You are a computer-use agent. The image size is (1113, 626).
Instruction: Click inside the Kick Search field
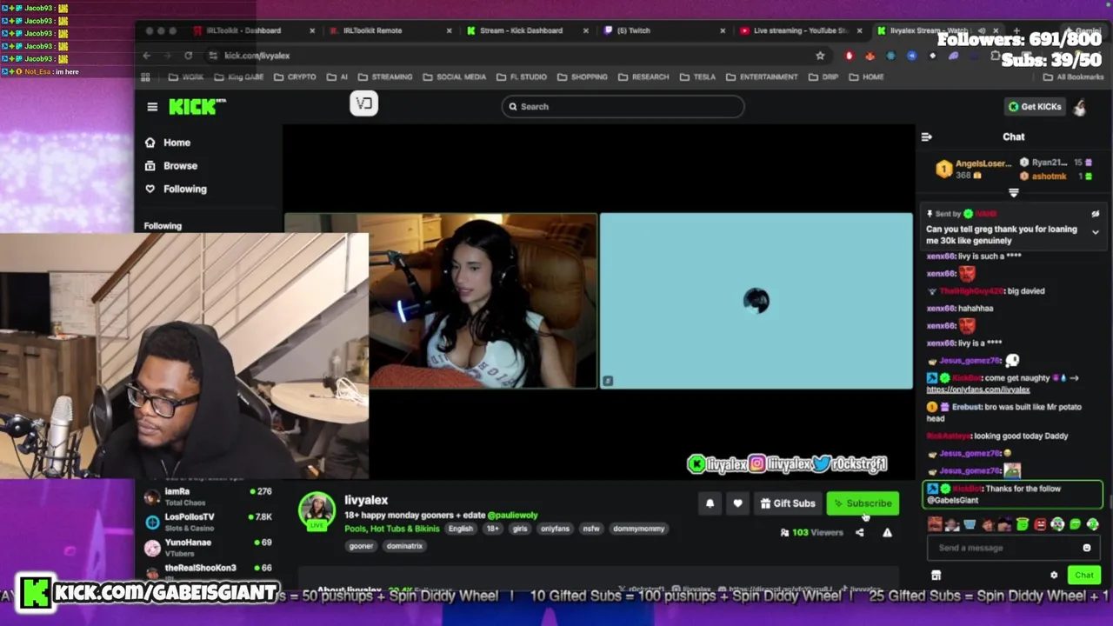click(623, 107)
